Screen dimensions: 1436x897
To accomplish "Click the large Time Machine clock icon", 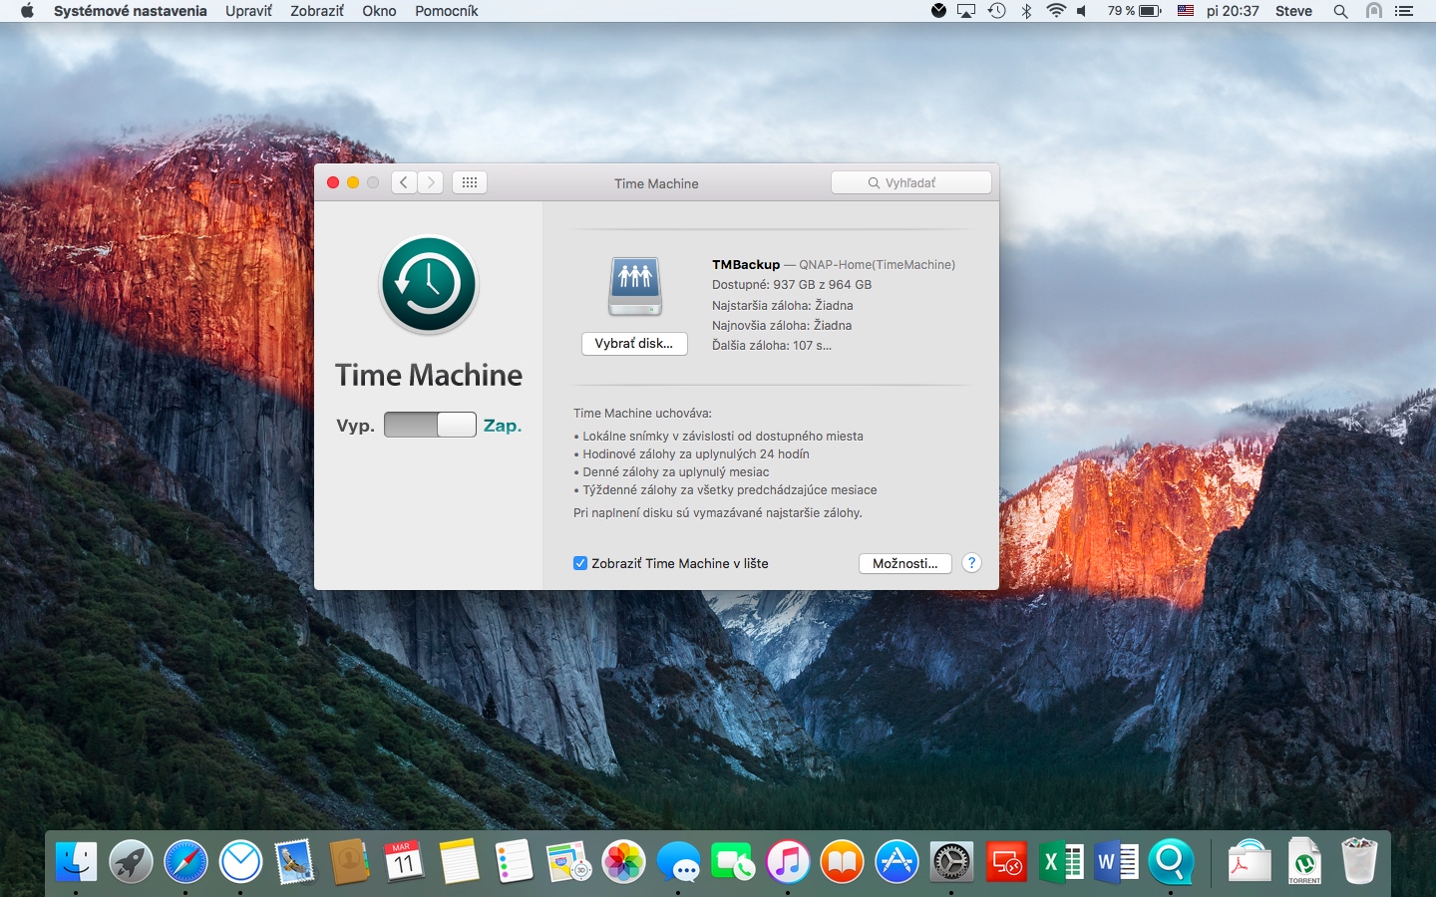I will (x=429, y=284).
